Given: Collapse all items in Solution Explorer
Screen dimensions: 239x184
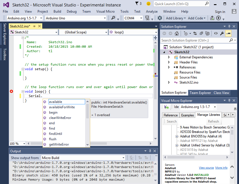Looking at the screenshot, I should coord(201,33).
